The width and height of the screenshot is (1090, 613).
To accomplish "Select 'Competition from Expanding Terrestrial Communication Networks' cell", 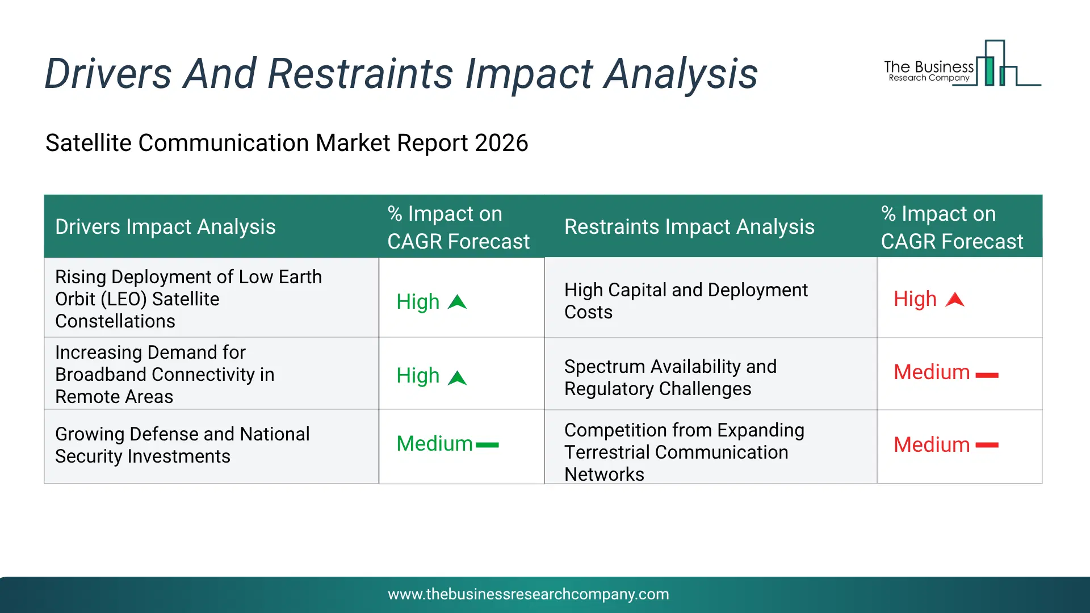I will (x=711, y=447).
